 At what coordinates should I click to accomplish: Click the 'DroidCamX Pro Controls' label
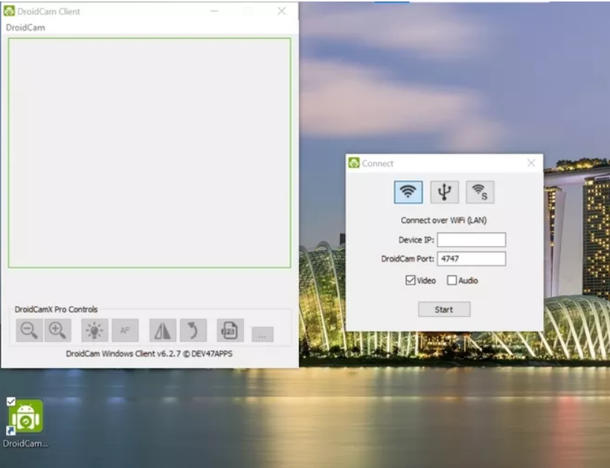(56, 310)
